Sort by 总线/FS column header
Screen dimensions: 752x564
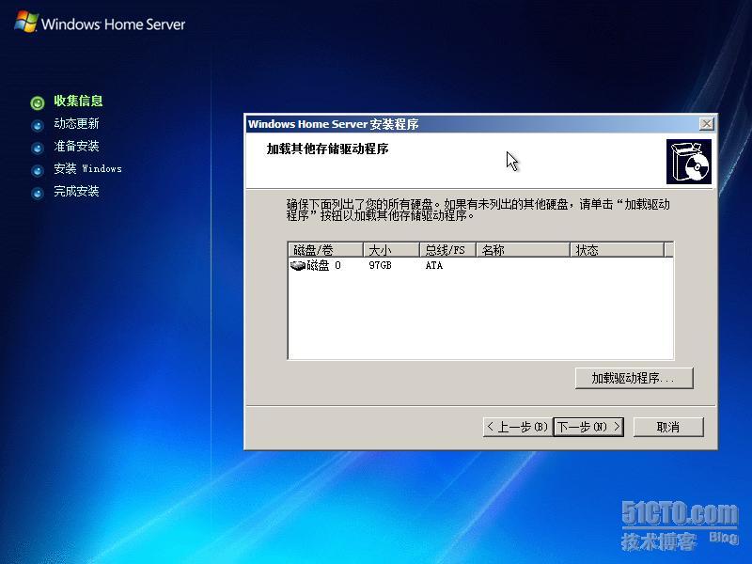pos(447,250)
